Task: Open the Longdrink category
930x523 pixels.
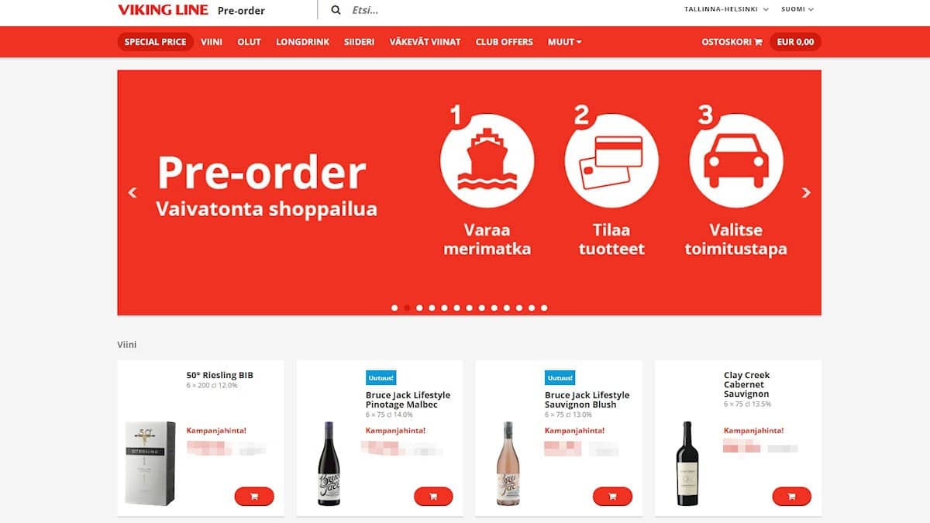Action: pyautogui.click(x=302, y=42)
